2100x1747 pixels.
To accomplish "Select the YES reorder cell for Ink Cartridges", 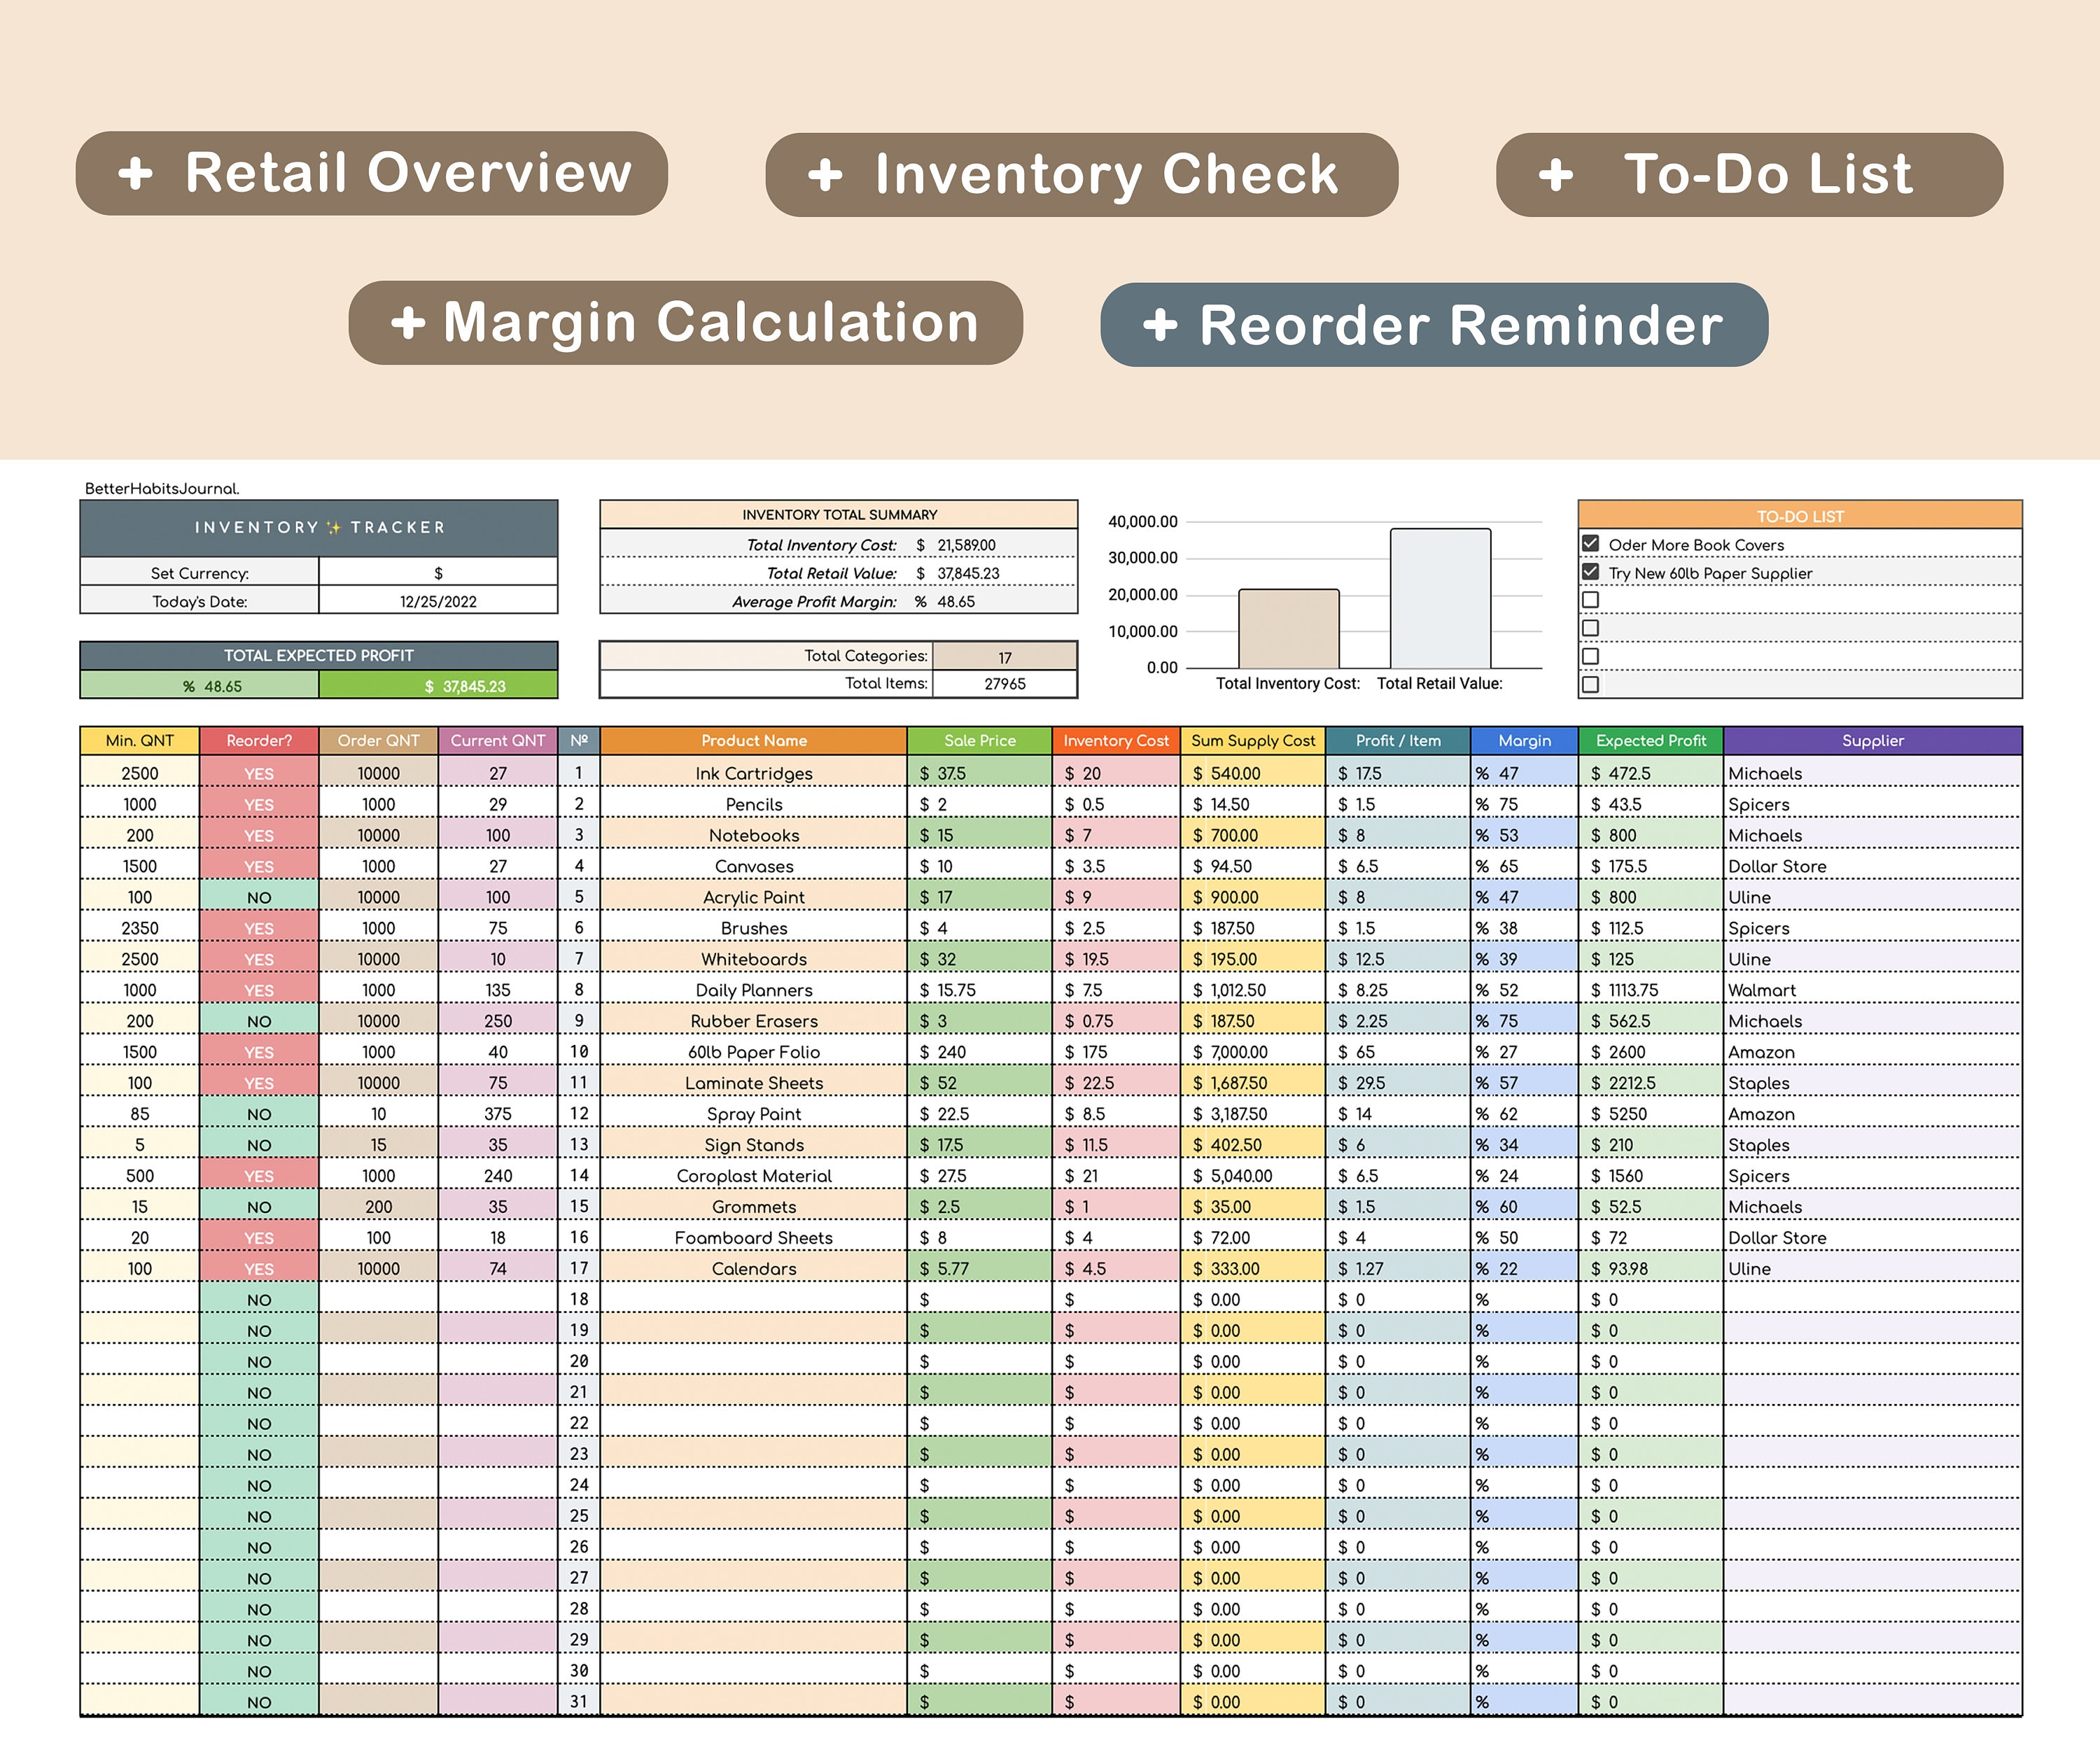I will click(x=258, y=773).
